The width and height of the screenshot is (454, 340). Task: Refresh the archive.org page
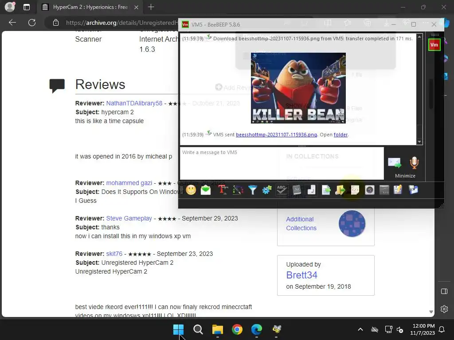[32, 23]
